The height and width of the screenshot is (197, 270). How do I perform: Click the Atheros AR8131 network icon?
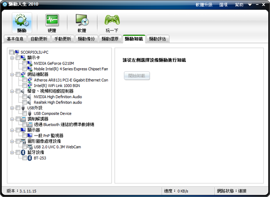(x=30, y=80)
